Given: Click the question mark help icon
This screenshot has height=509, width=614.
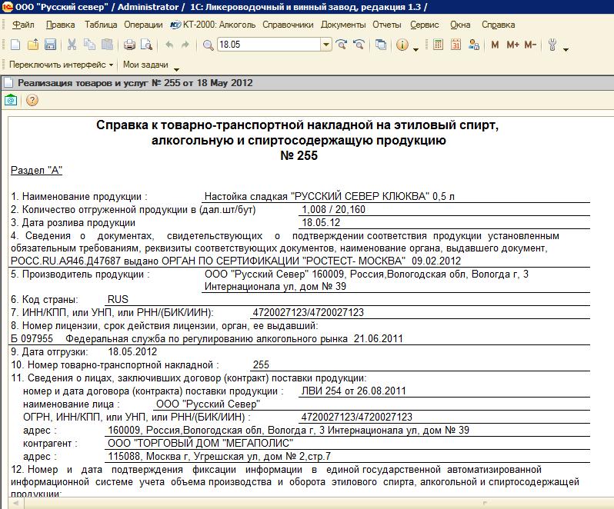Looking at the screenshot, I should [32, 101].
